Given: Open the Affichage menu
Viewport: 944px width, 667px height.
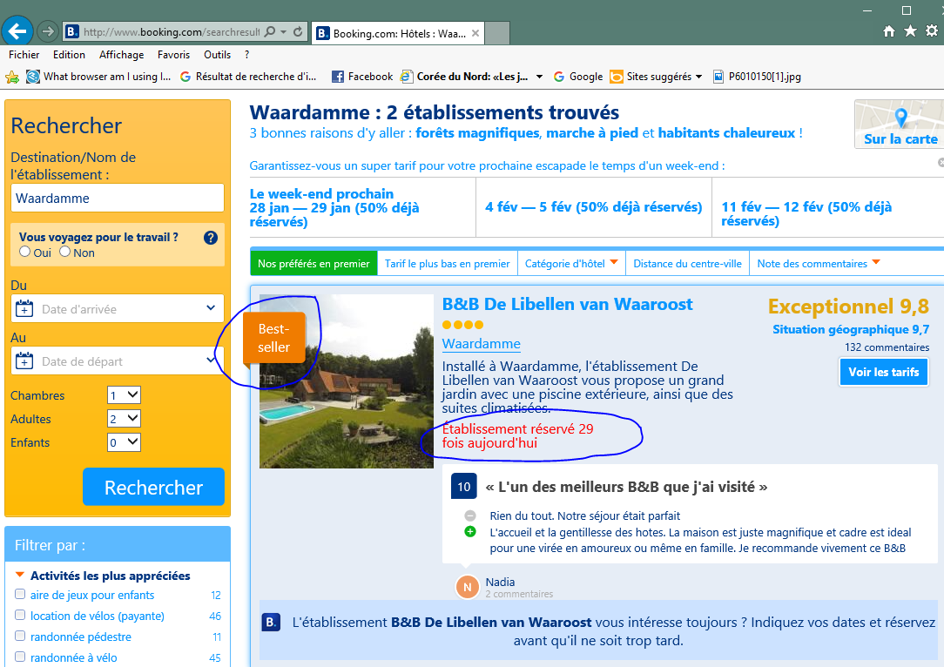Looking at the screenshot, I should tap(122, 55).
